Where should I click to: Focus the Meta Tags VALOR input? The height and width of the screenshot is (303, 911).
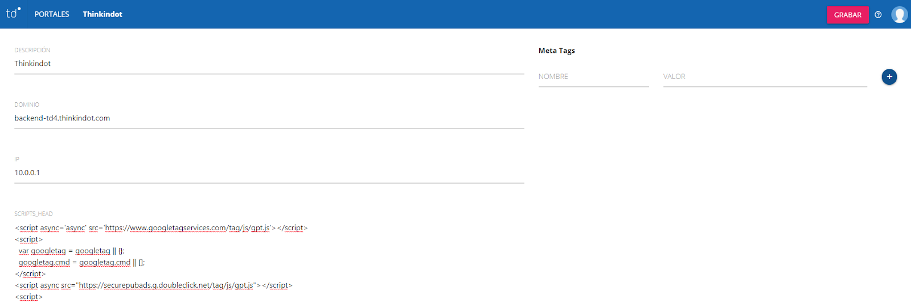click(764, 77)
